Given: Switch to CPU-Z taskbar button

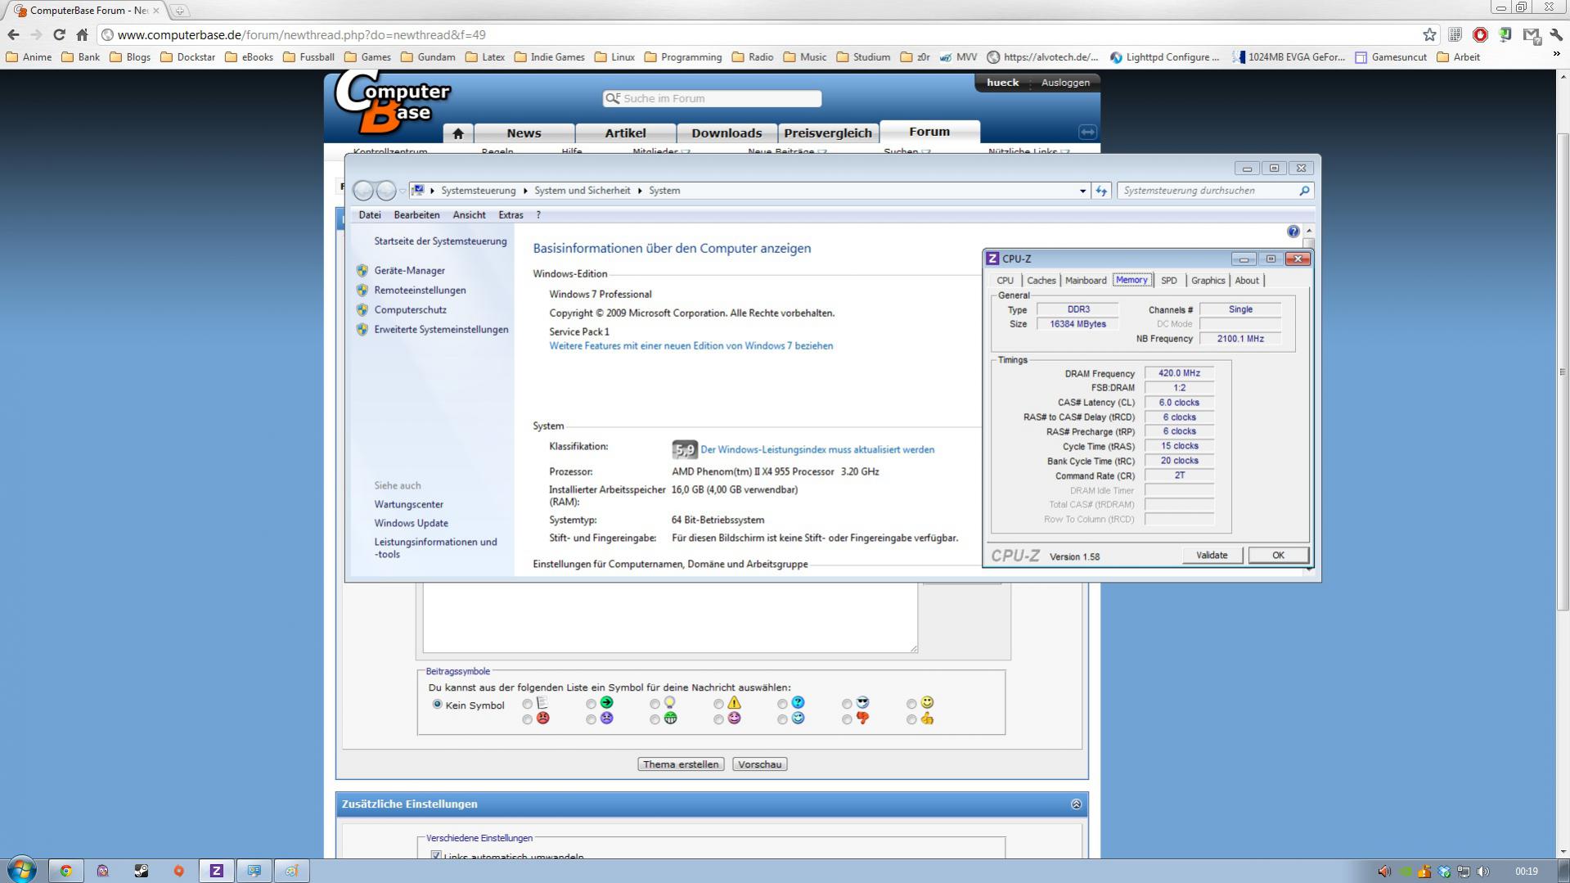Looking at the screenshot, I should pos(217,871).
